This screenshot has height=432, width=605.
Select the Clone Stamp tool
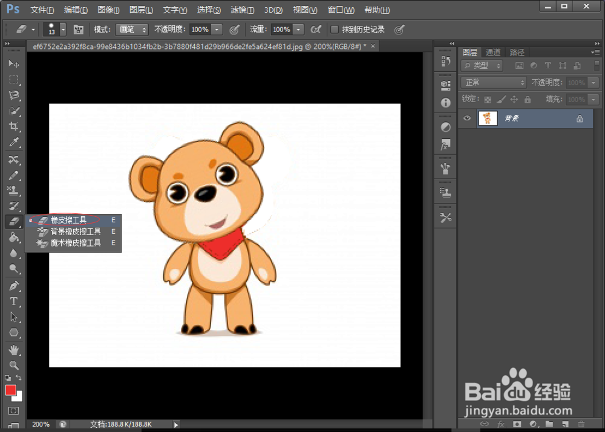(14, 191)
